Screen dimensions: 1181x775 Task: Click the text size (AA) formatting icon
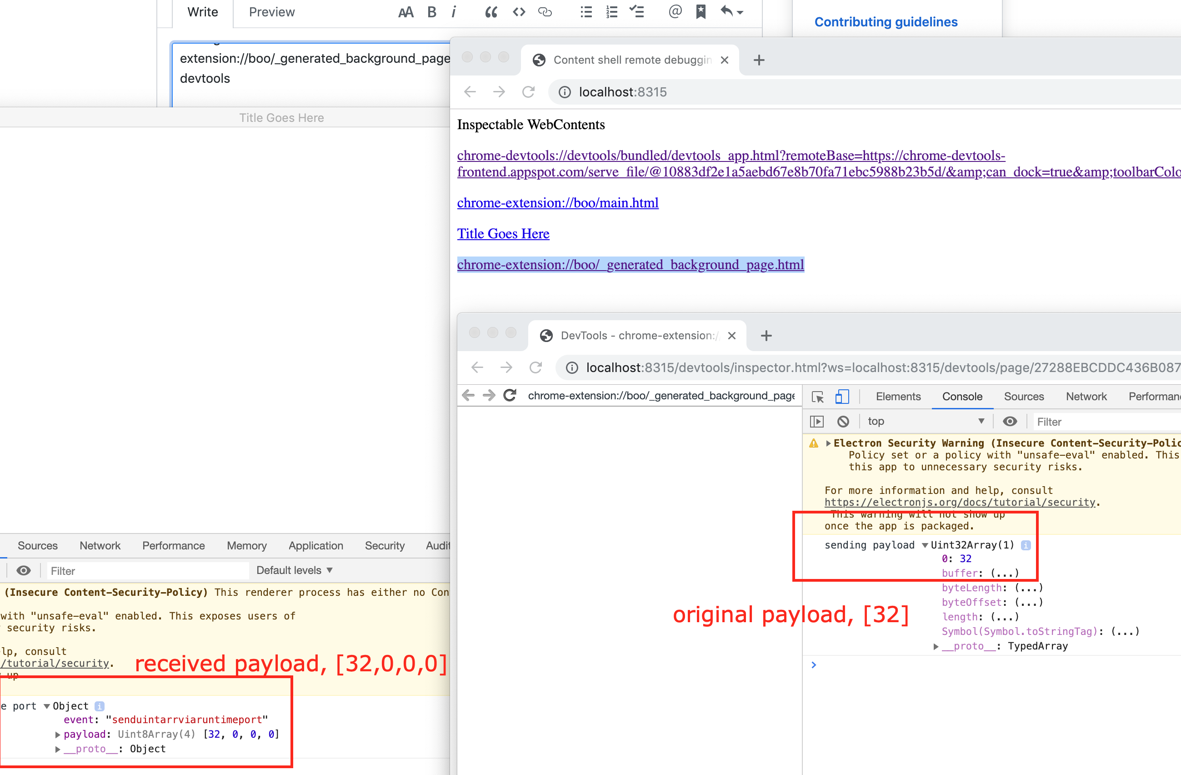tap(405, 12)
